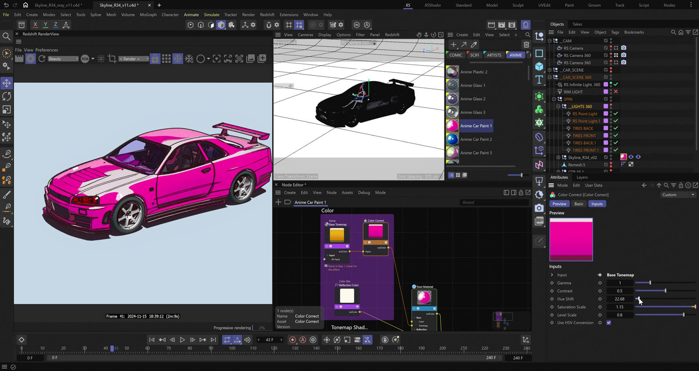Click the Saturation Scale value field
The image size is (699, 371).
point(619,307)
